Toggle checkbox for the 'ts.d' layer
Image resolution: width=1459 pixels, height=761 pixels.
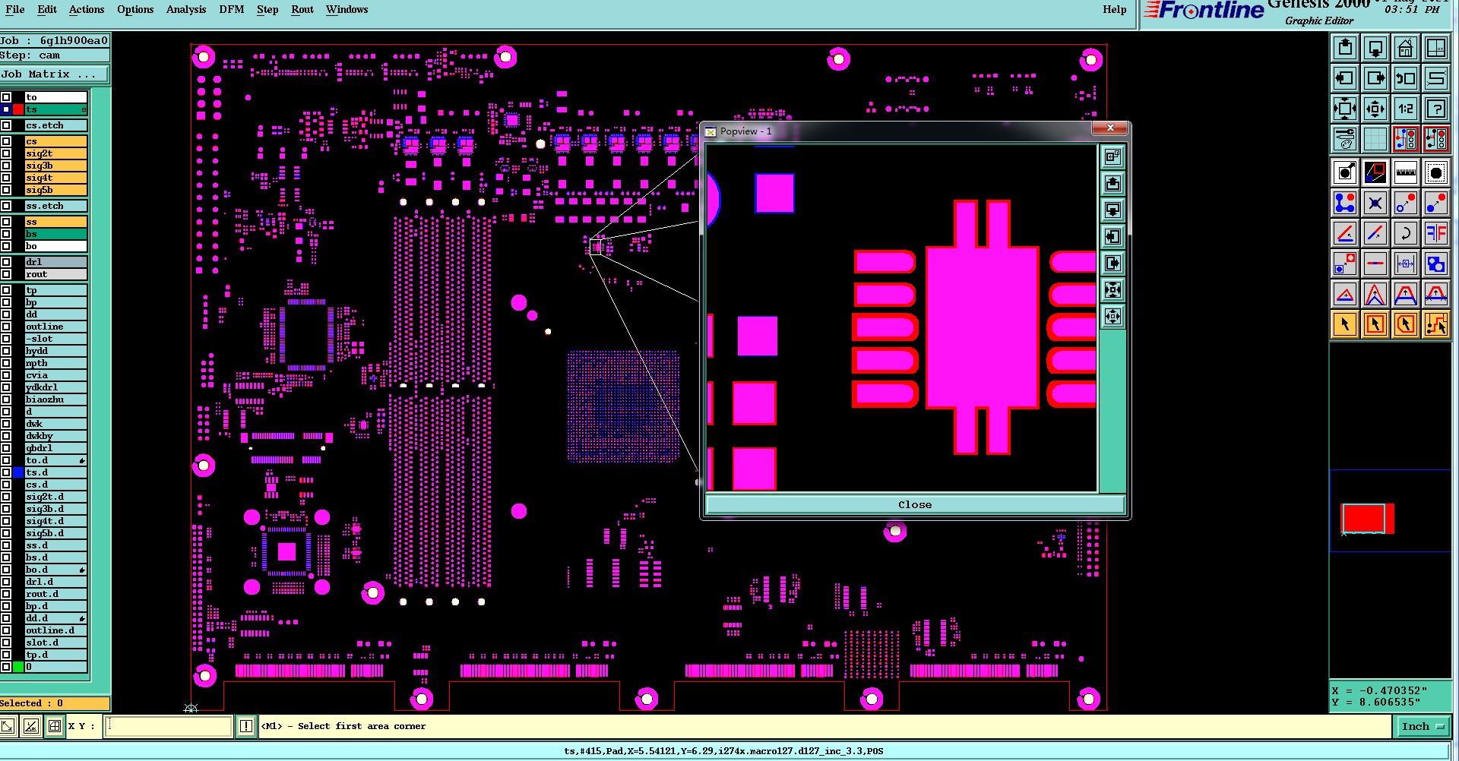pos(6,472)
